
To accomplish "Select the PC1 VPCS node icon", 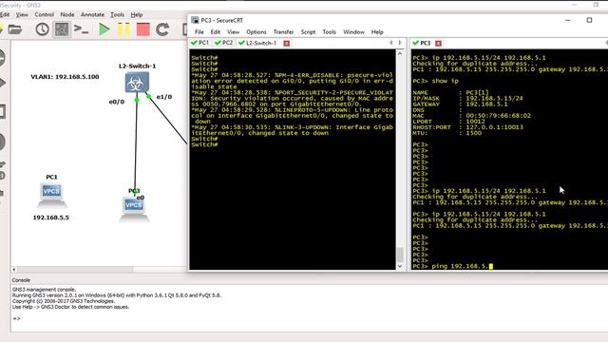I will click(51, 195).
